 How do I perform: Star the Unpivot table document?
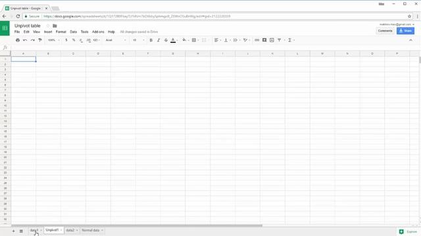[x=48, y=26]
